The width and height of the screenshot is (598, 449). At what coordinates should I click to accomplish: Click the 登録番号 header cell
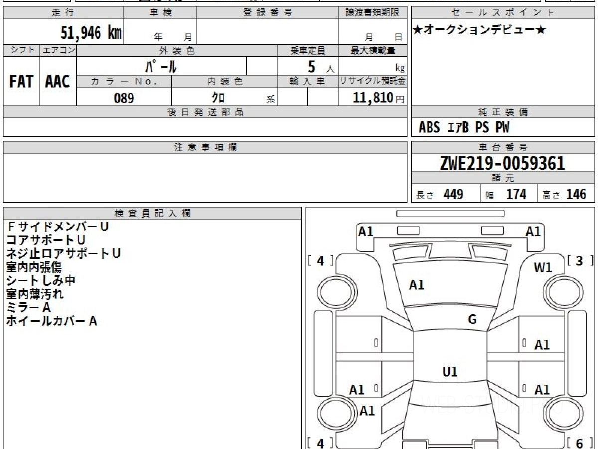point(268,12)
